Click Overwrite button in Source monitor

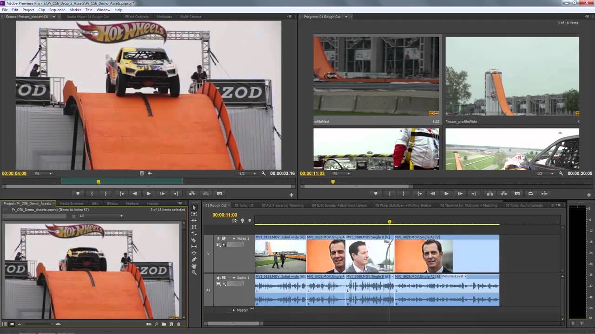(206, 193)
